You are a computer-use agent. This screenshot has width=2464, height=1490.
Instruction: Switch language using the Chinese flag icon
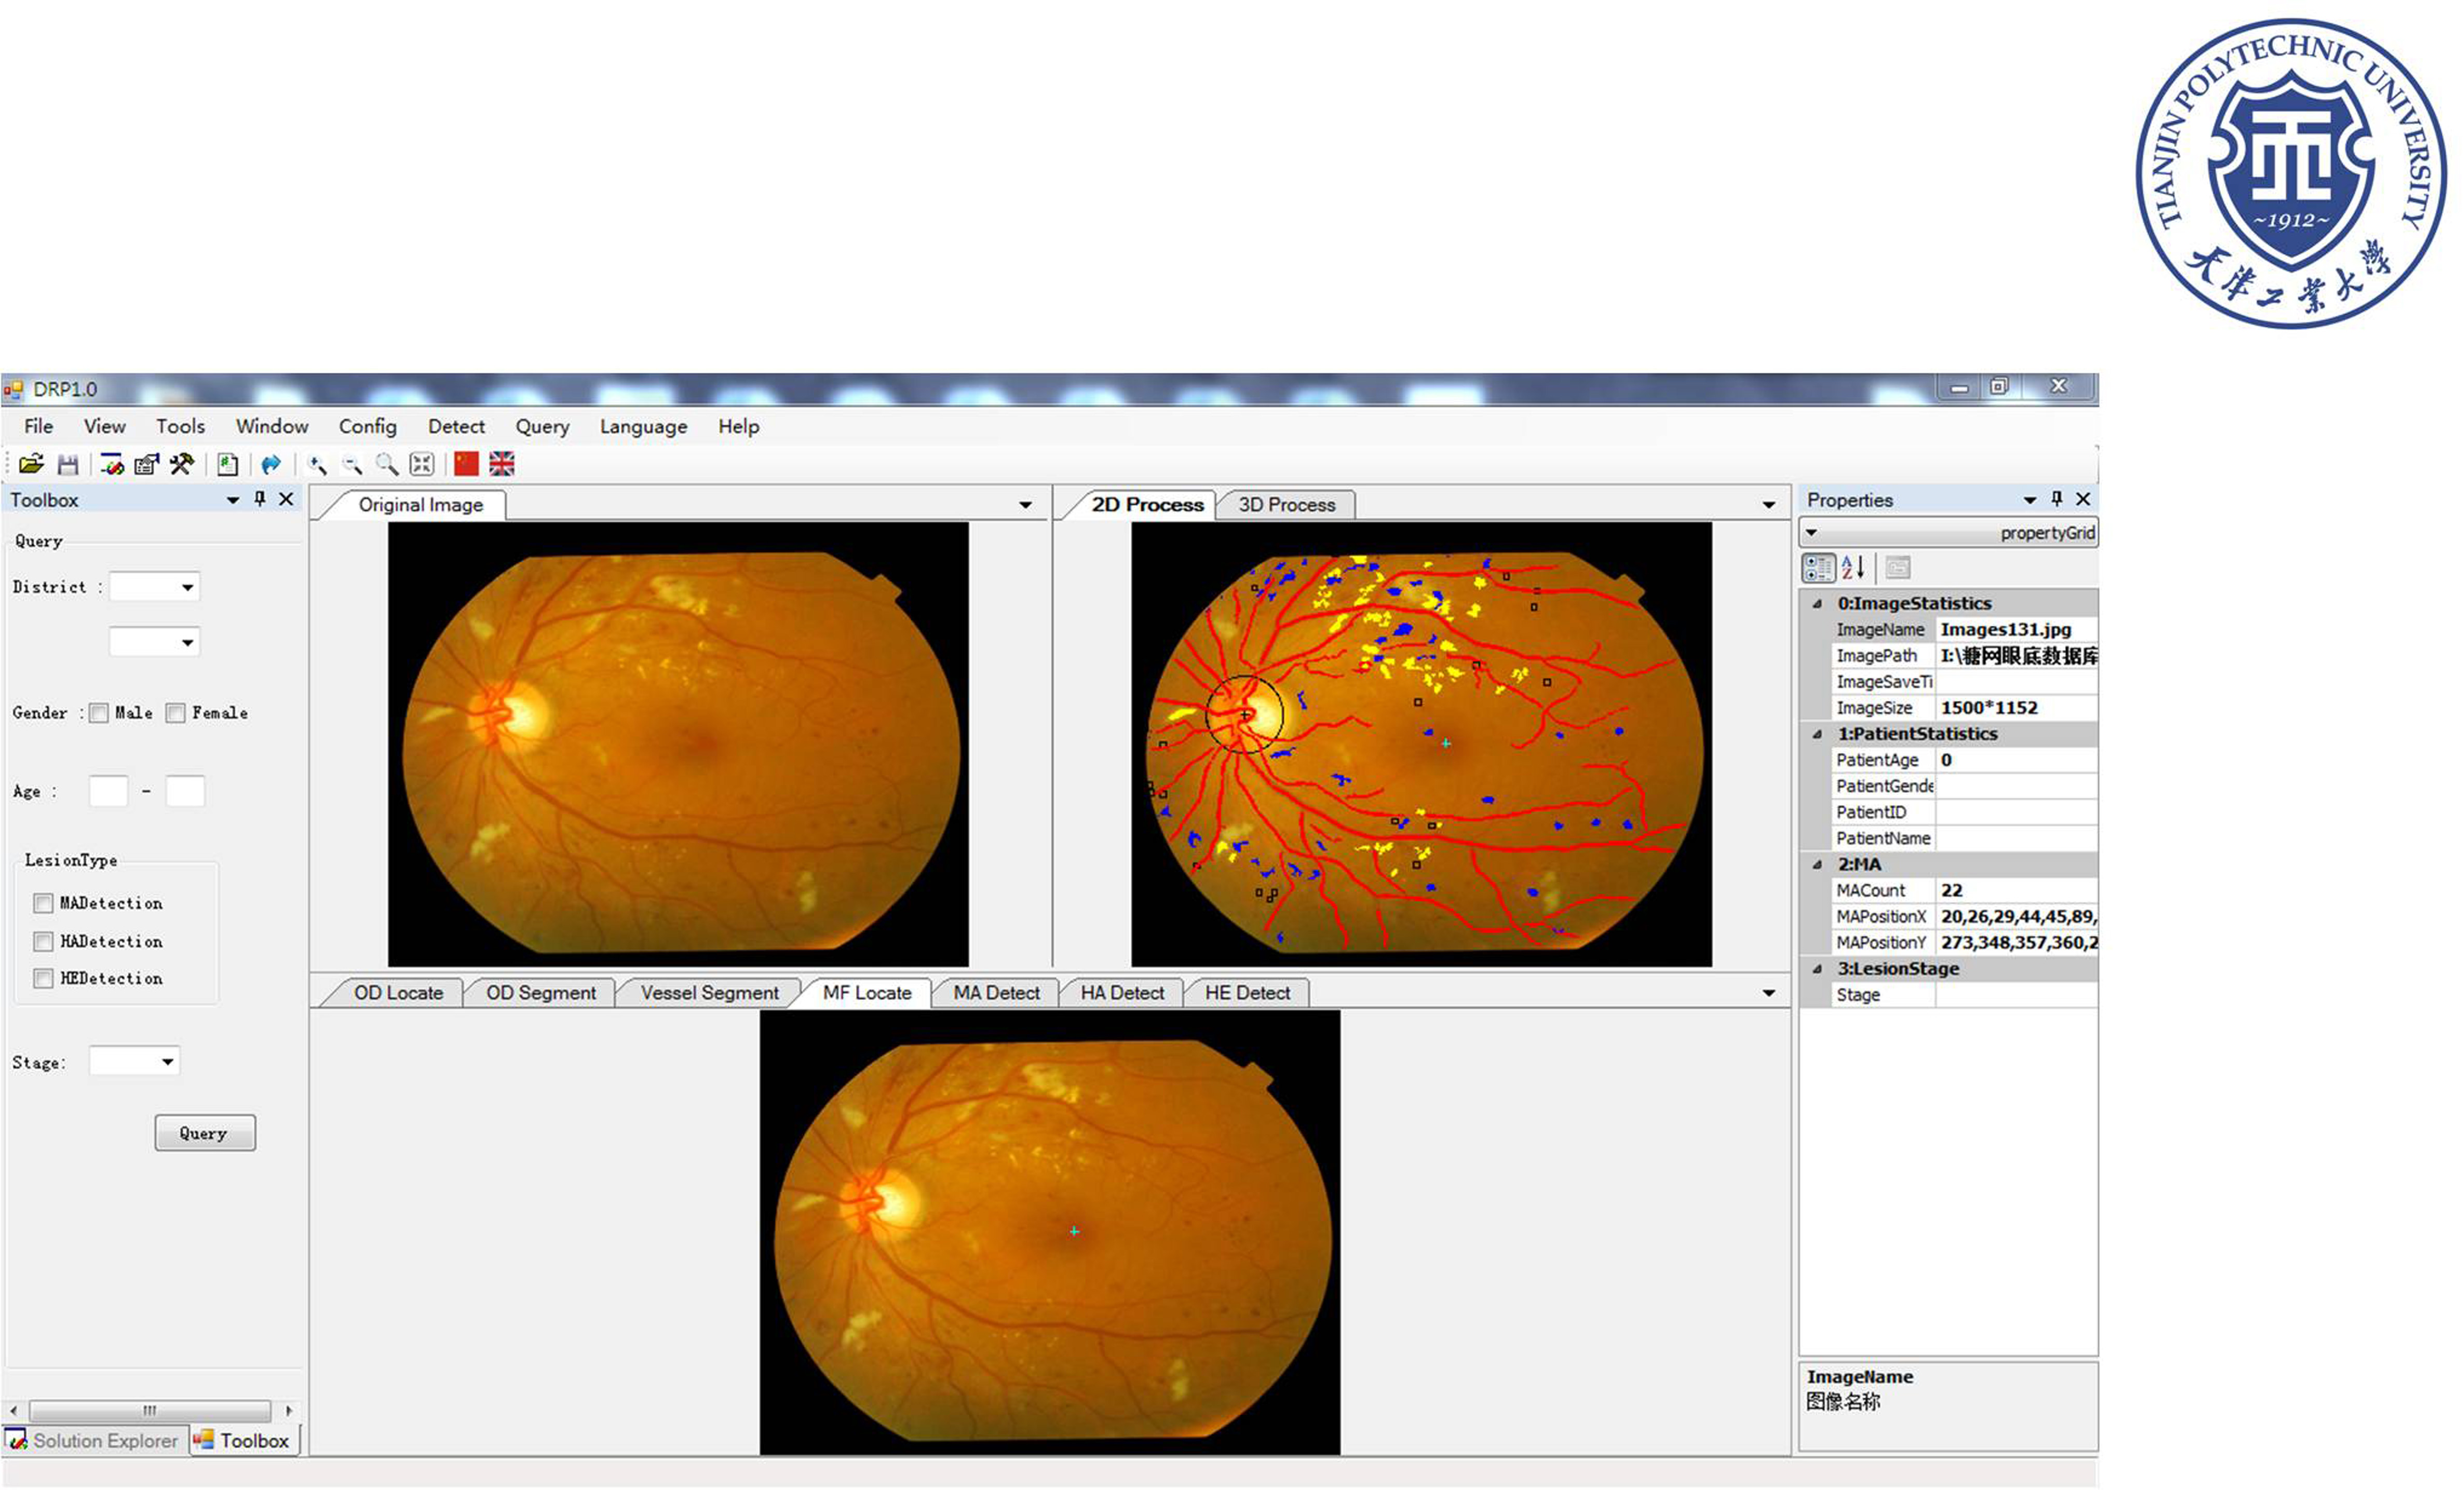click(466, 464)
